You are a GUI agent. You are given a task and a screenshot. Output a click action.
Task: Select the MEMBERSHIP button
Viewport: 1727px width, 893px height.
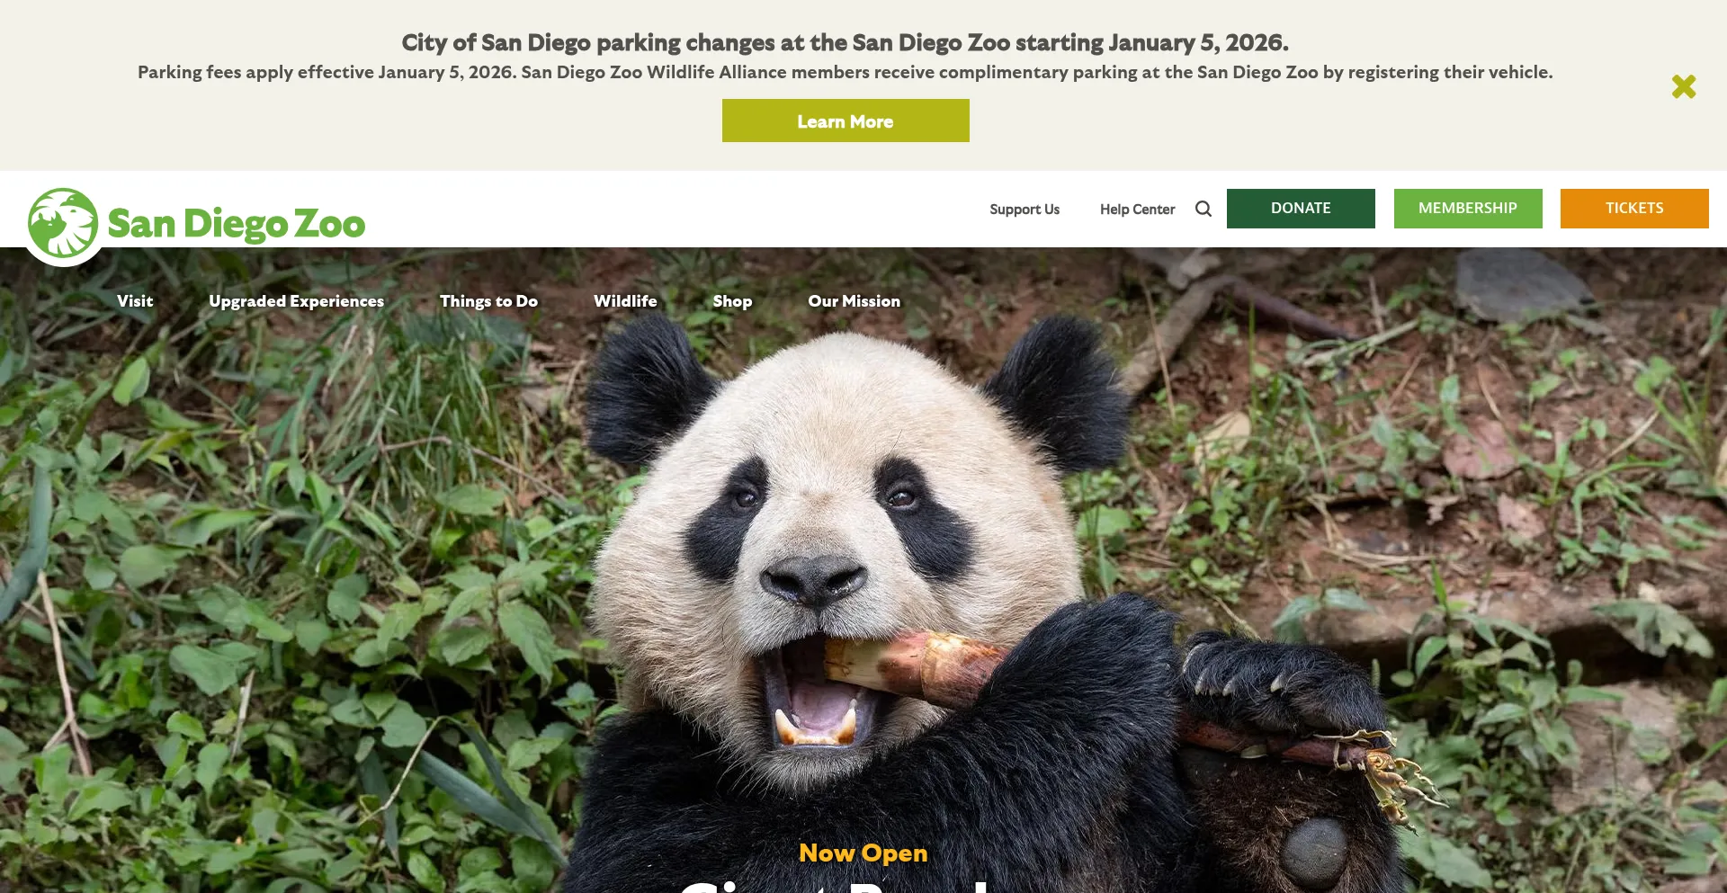point(1468,209)
